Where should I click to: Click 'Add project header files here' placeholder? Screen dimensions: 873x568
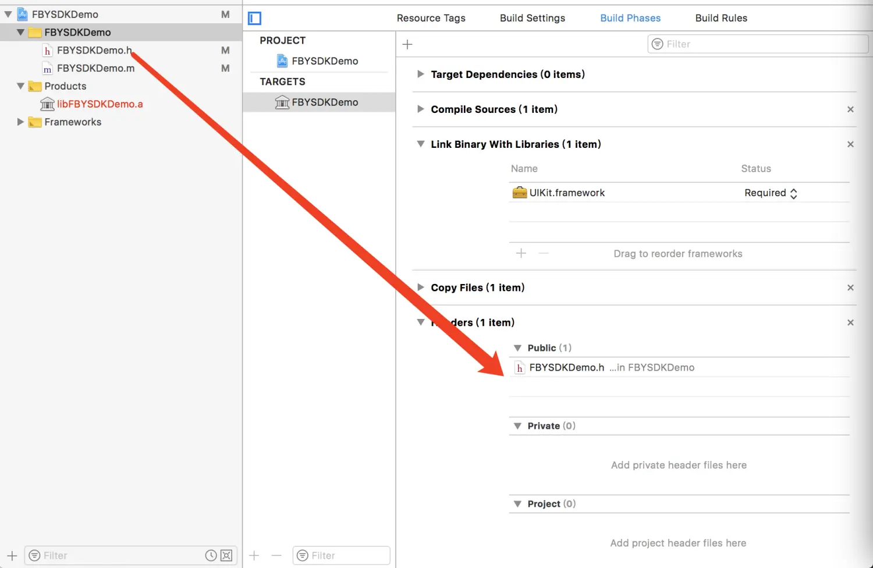pyautogui.click(x=678, y=543)
